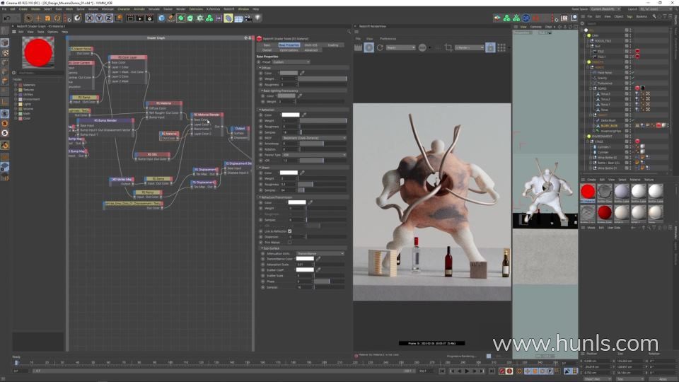Switch to the Coating tab
This screenshot has height=382, width=679.
point(333,45)
